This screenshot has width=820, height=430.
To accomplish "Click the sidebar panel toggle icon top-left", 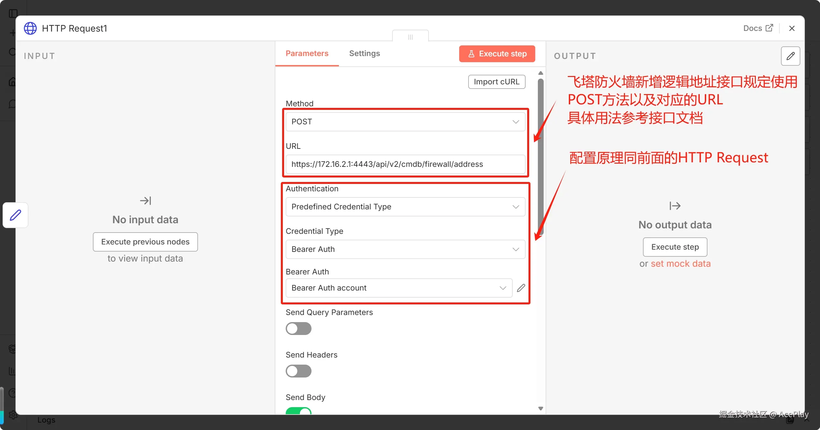I will coord(13,13).
